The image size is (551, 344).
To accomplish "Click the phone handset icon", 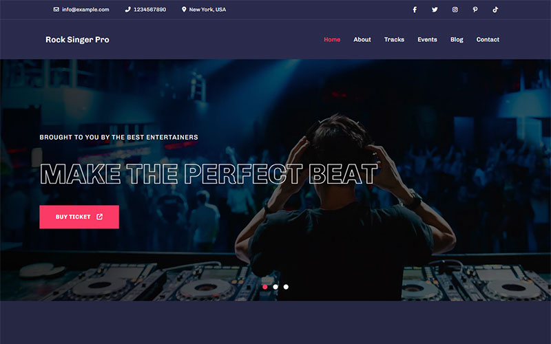I will (x=127, y=10).
